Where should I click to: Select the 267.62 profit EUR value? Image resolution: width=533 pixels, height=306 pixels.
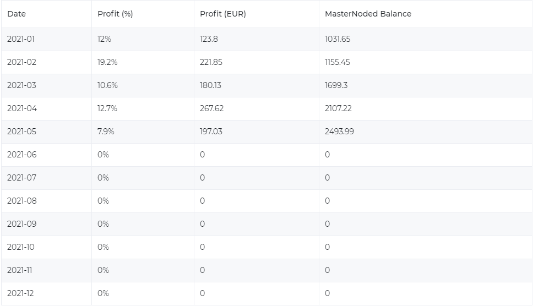[x=211, y=108]
